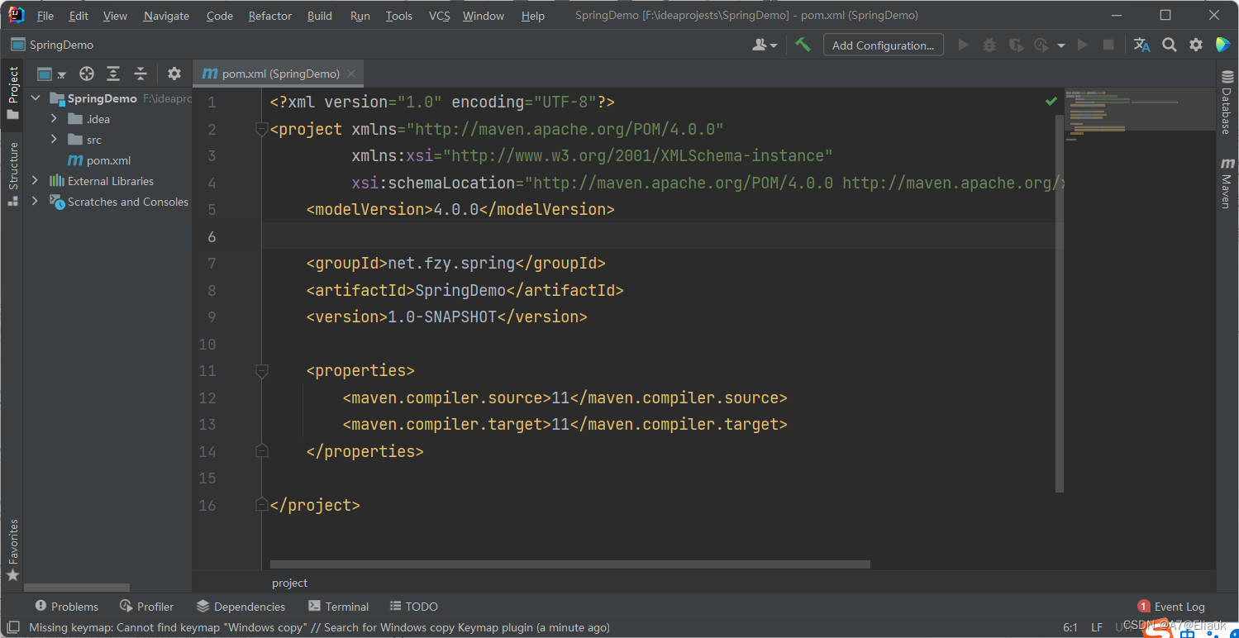The height and width of the screenshot is (638, 1239).
Task: Open the user account icon dropdown
Action: click(765, 45)
